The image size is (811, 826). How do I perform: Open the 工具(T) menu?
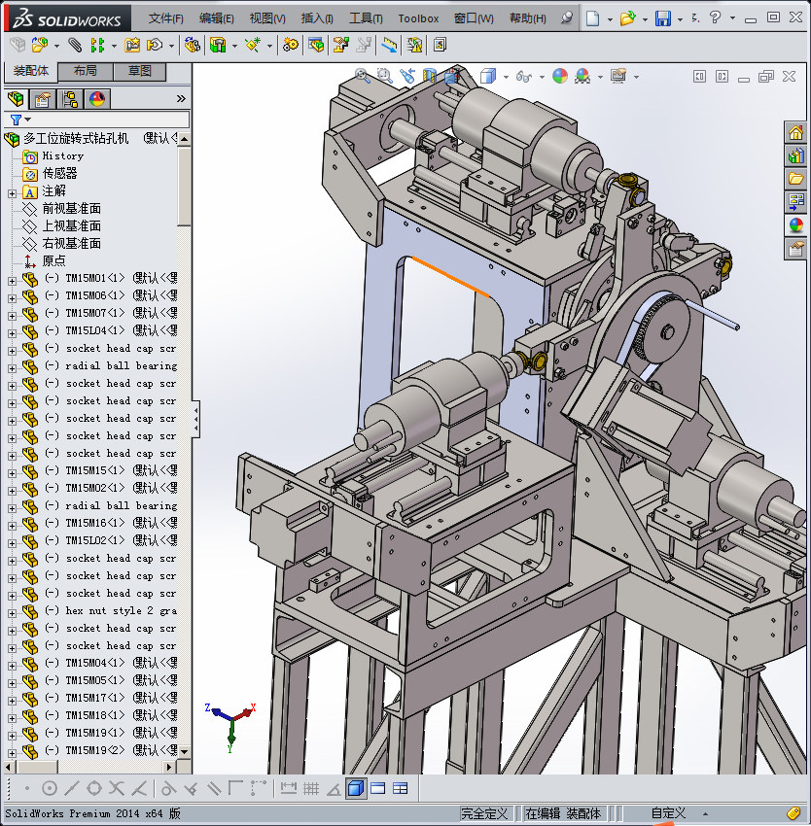(x=366, y=18)
